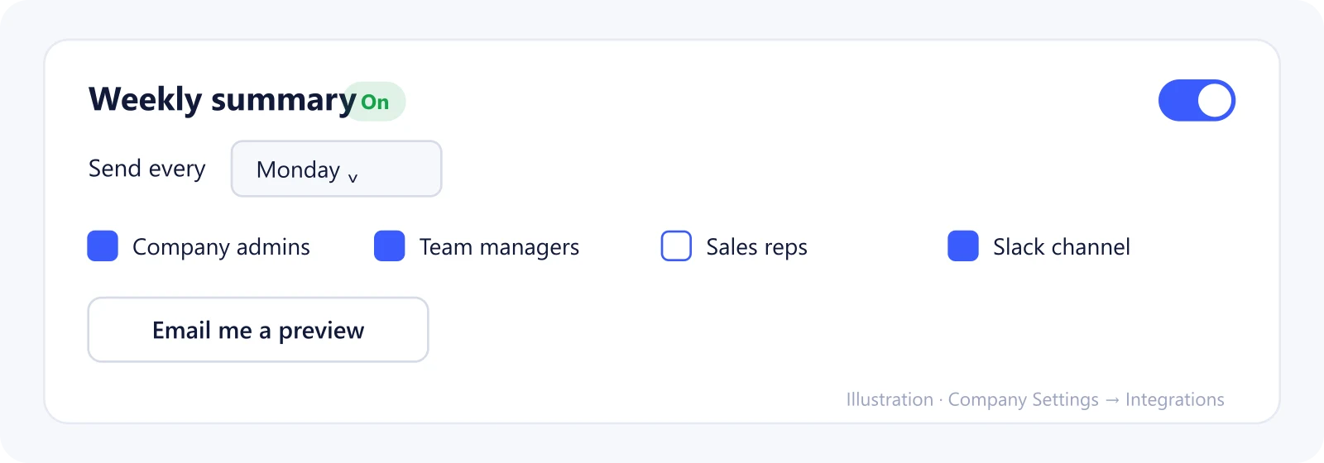Turn off the Weekly summary toggle switch
This screenshot has width=1324, height=463.
1197,100
